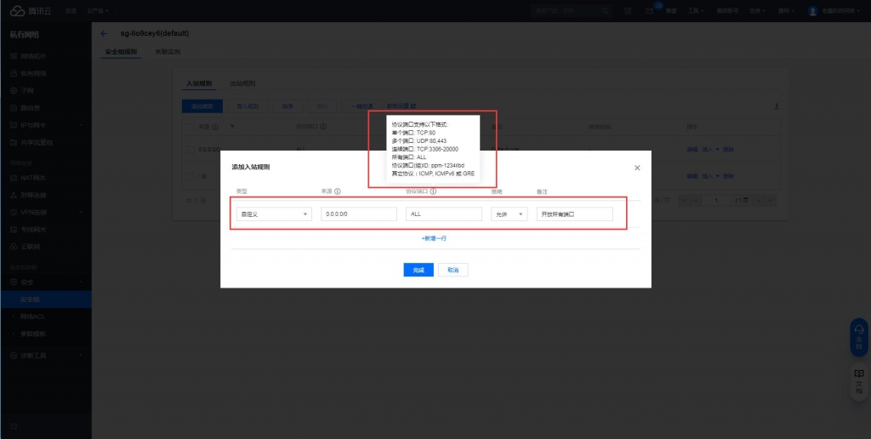Open the 支持 customer service floating button

(x=858, y=337)
